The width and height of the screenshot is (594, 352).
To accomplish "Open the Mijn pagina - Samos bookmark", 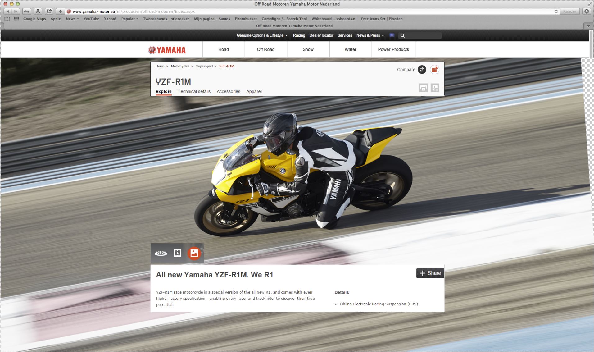I will click(x=212, y=19).
